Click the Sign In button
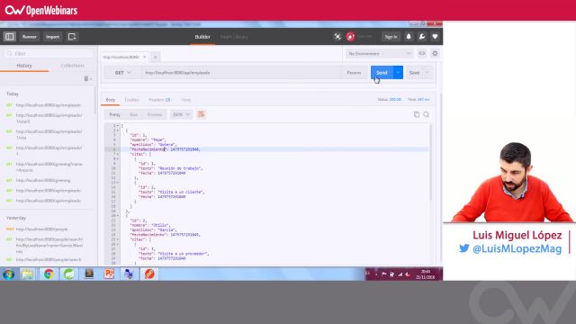 [x=391, y=37]
